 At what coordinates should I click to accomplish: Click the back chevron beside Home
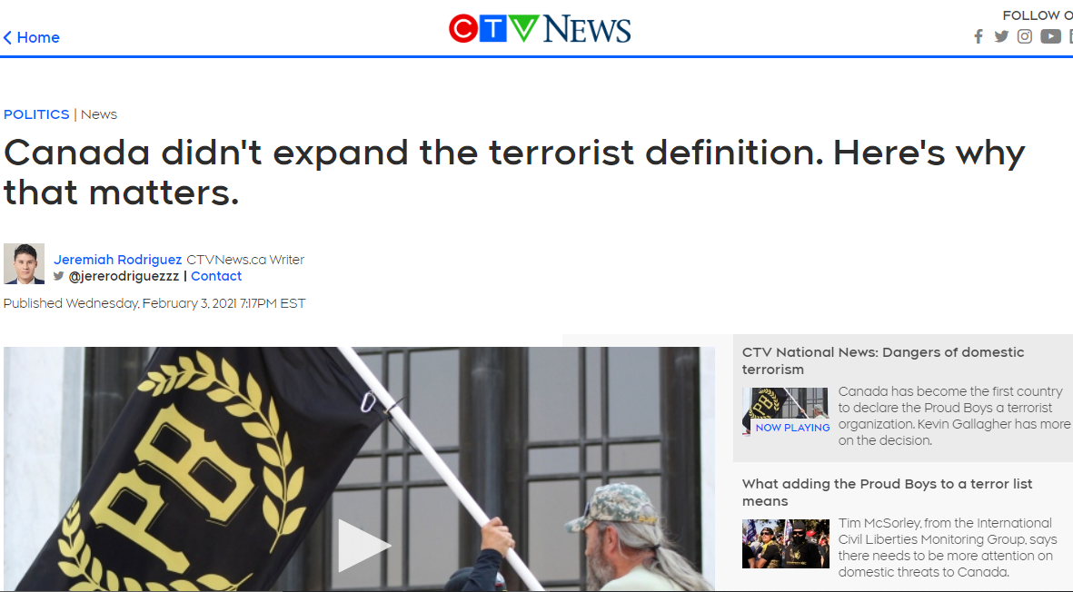tap(7, 37)
